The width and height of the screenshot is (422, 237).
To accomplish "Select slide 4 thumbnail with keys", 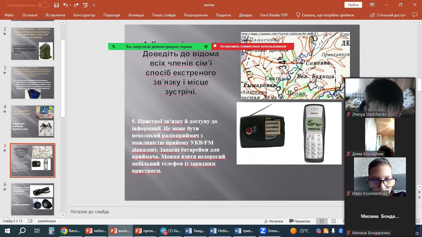I will [x=33, y=122].
